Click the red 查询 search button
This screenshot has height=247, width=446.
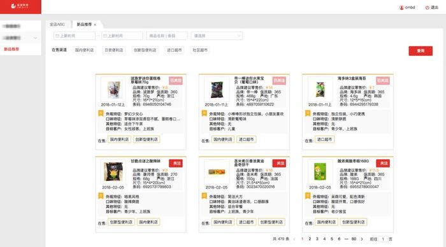(421, 51)
